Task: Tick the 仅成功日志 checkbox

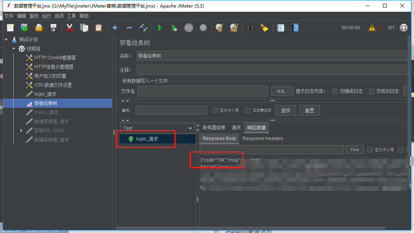Action: (372, 91)
